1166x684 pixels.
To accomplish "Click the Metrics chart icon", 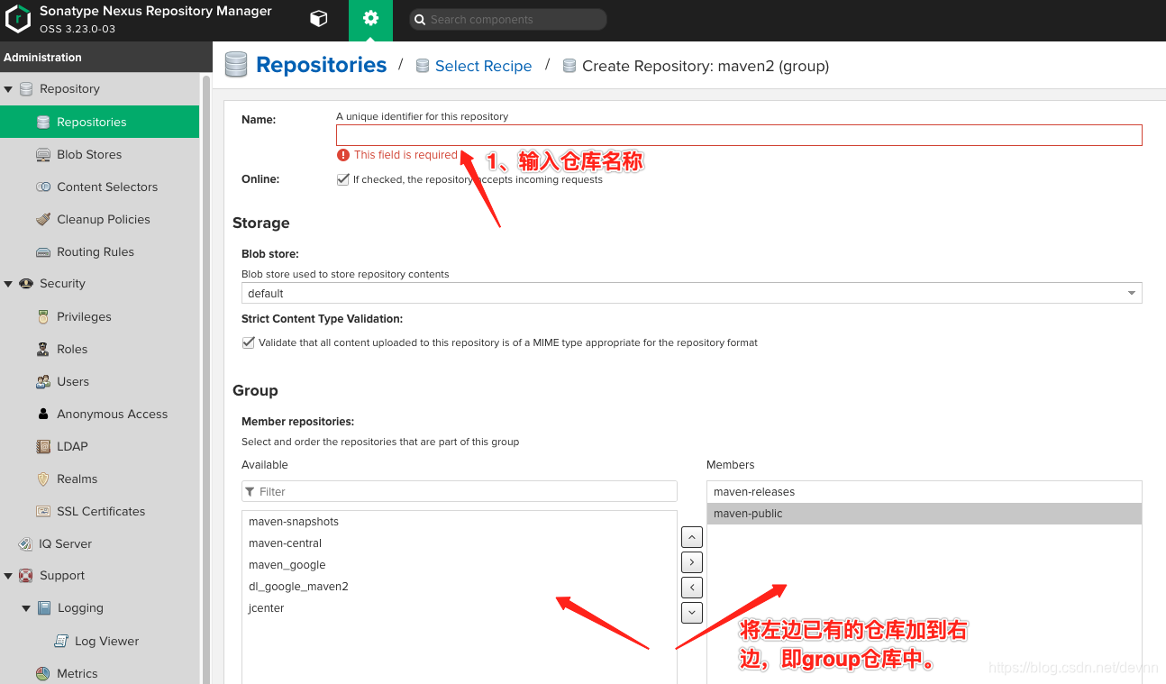I will pos(43,674).
